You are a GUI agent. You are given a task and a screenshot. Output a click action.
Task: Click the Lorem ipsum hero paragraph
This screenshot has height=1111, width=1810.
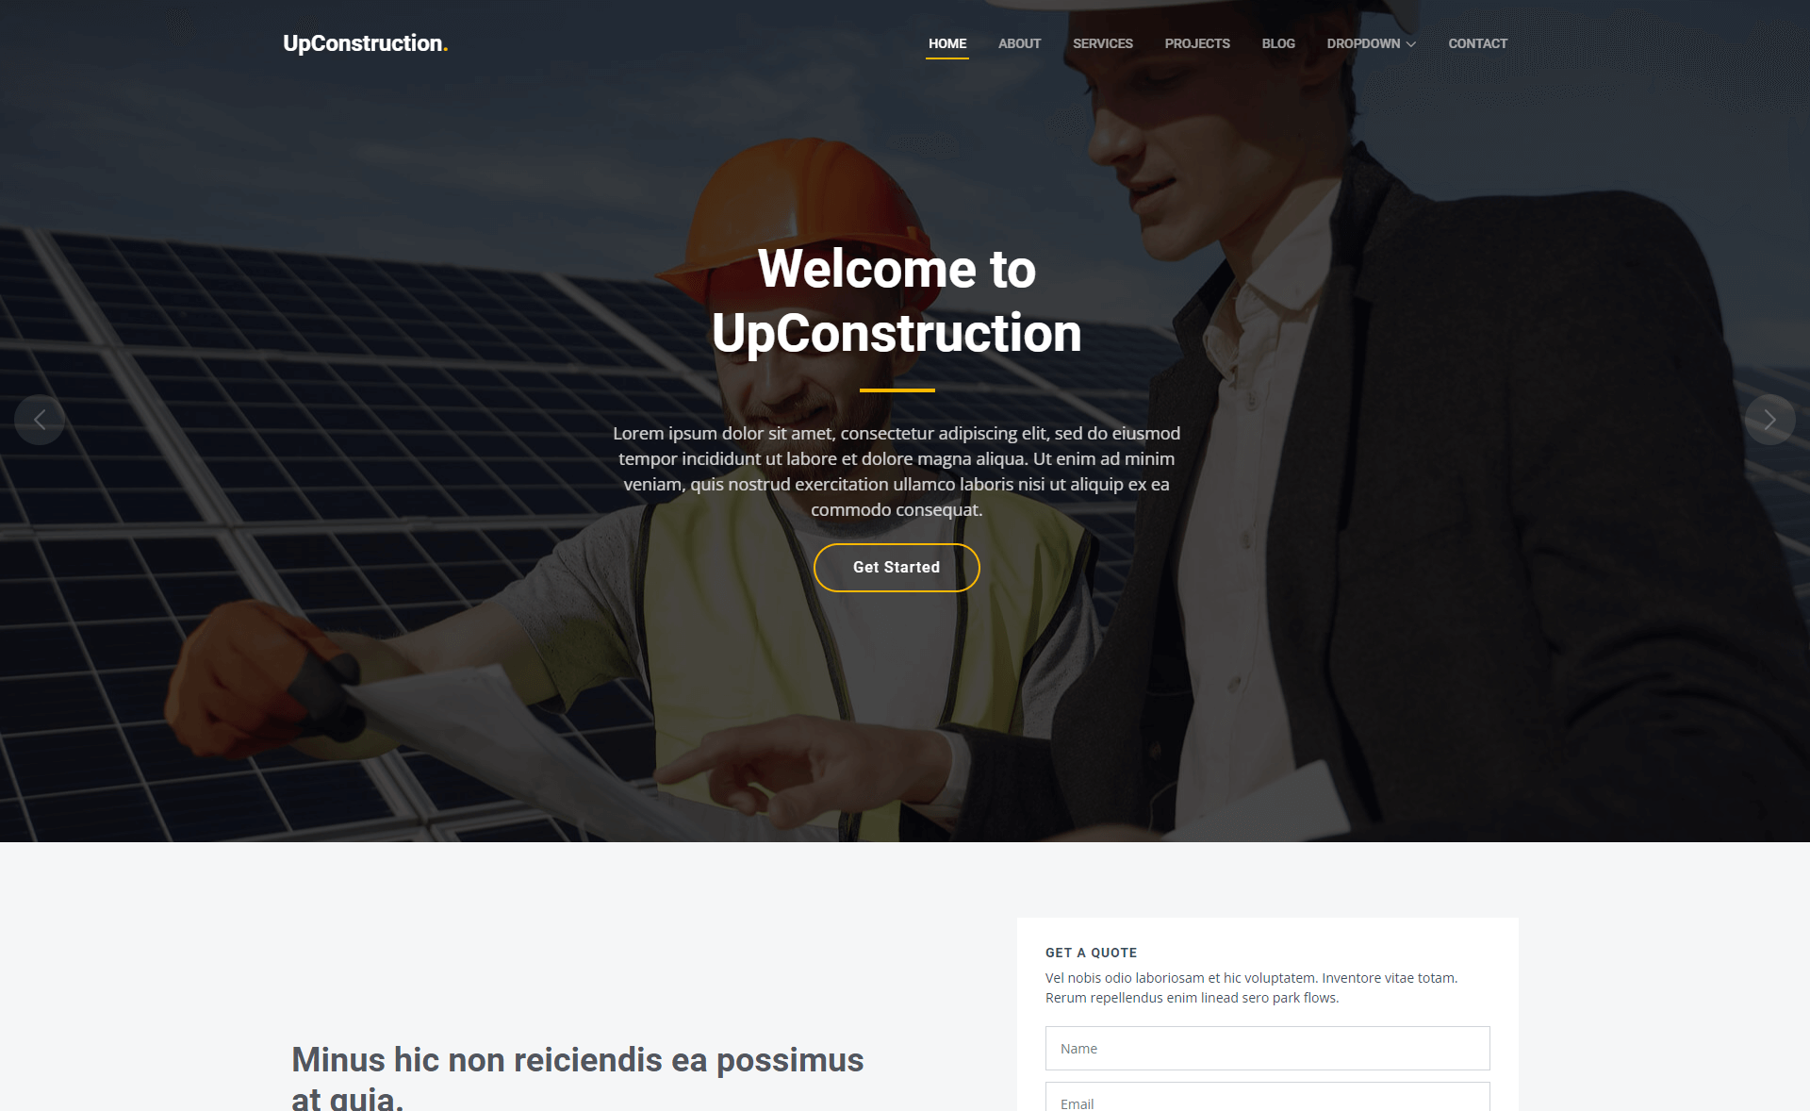click(897, 471)
